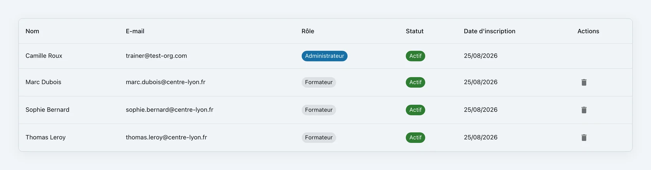Screen dimensions: 651x170
Task: Click Marc Dubois's Actif status badge
Action: [415, 83]
